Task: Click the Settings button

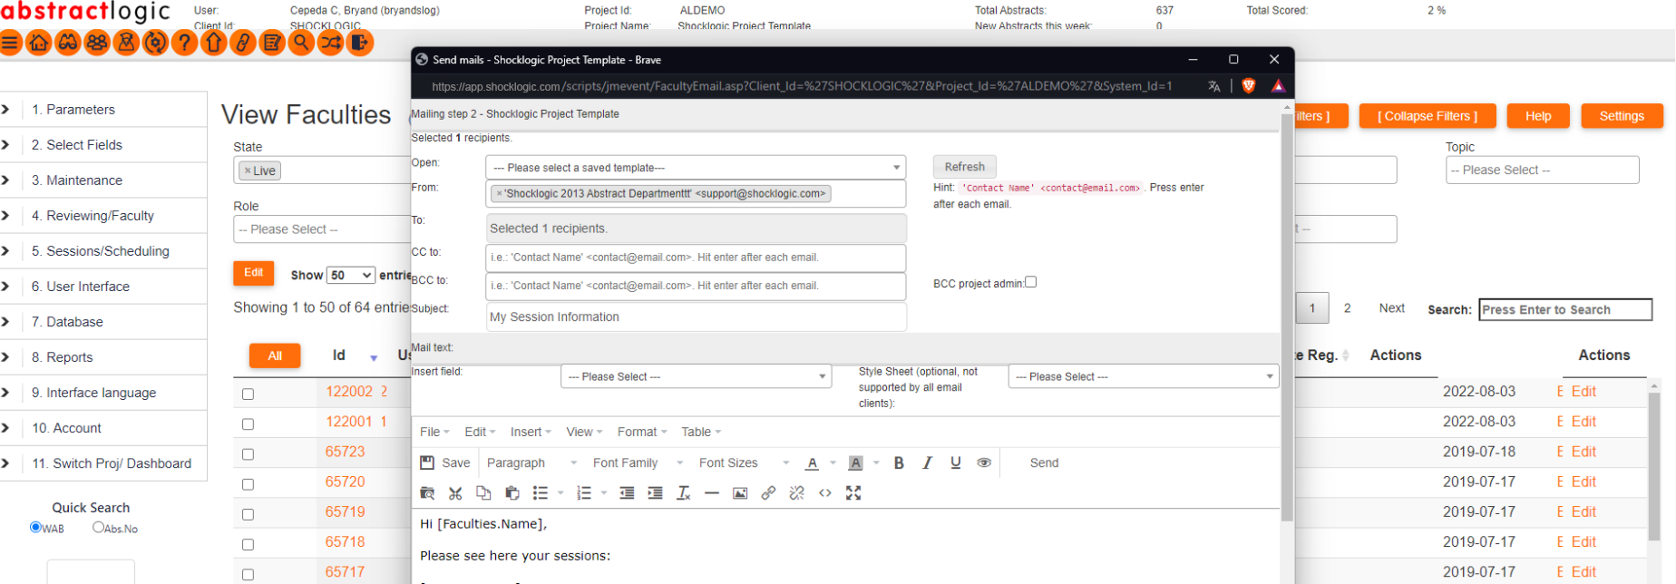Action: [1622, 116]
